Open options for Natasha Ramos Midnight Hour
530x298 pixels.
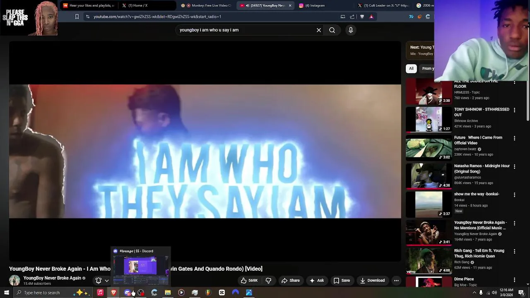click(514, 166)
